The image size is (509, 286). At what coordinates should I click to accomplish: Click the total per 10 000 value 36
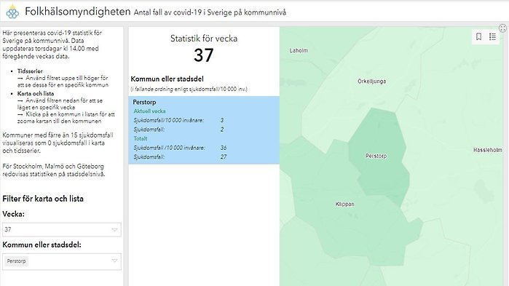pyautogui.click(x=224, y=148)
